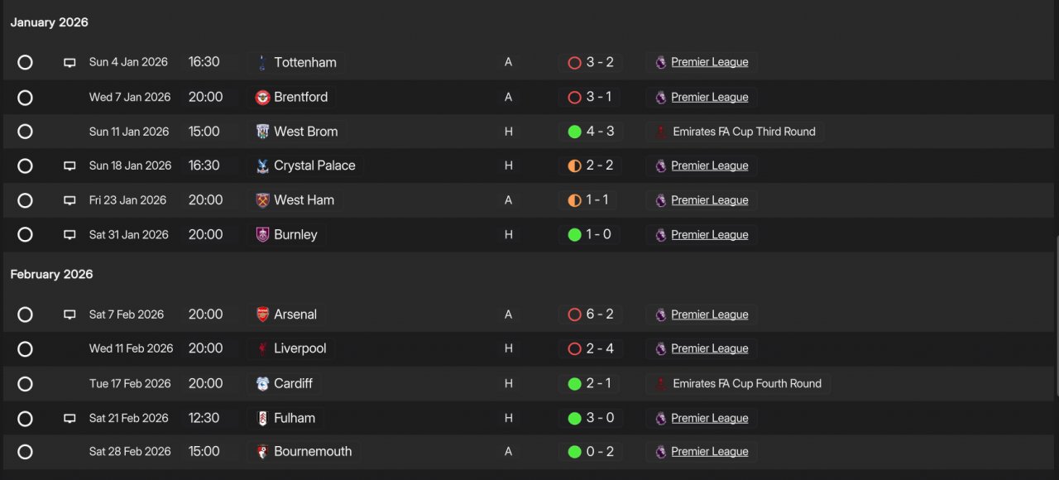Click the Tottenham club crest icon

[262, 62]
